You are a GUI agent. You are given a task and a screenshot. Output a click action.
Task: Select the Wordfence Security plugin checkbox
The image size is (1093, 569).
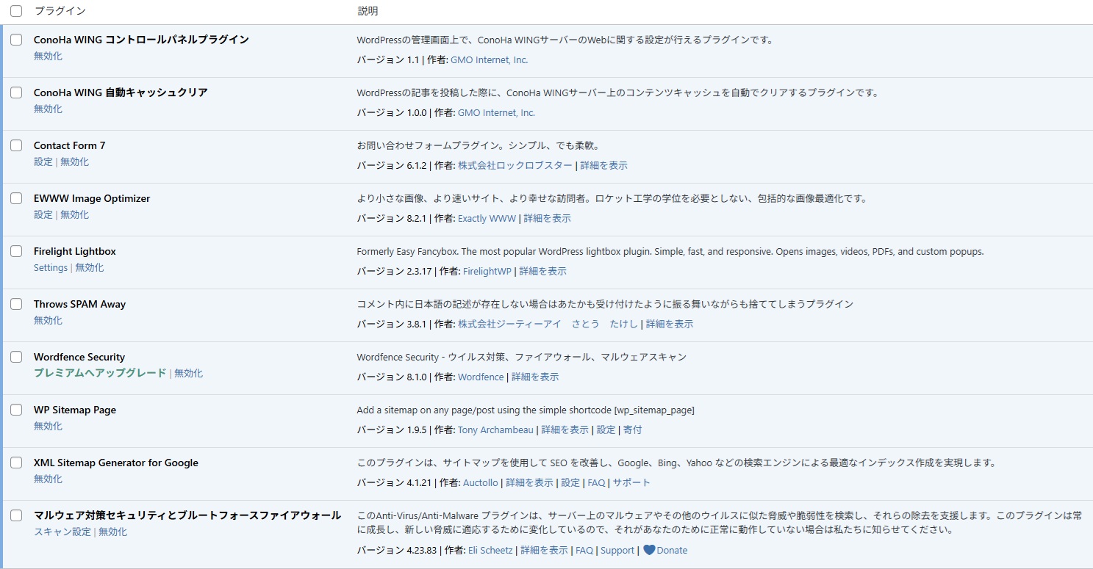click(x=16, y=357)
